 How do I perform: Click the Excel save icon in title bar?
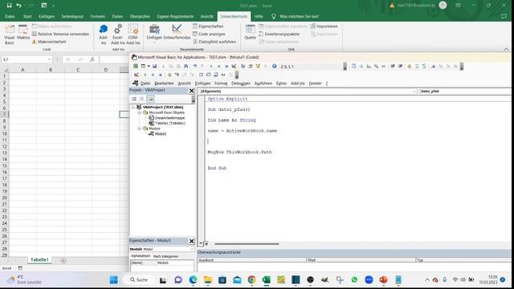9,6
